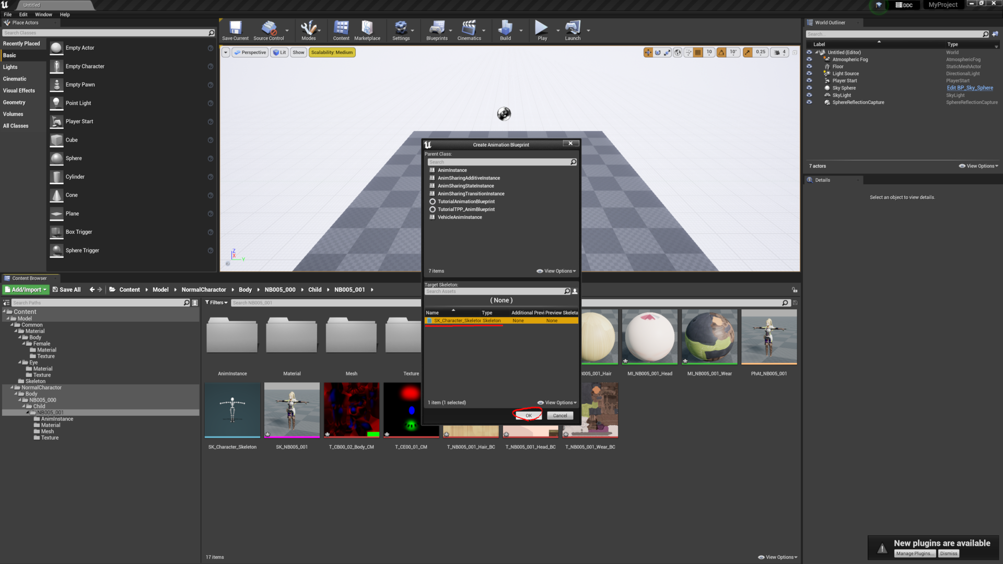Open View Options in Target Skeleton list
The width and height of the screenshot is (1003, 564).
click(557, 403)
